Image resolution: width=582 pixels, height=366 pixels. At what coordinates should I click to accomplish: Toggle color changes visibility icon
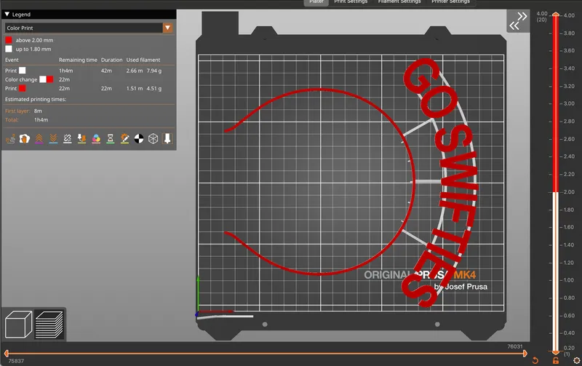click(96, 139)
